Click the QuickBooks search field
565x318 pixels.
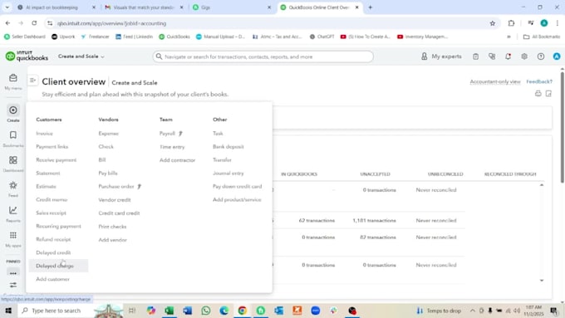point(263,56)
